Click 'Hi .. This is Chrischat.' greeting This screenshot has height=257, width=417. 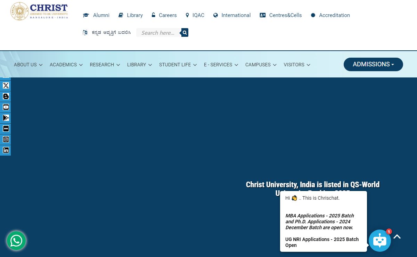pyautogui.click(x=312, y=198)
